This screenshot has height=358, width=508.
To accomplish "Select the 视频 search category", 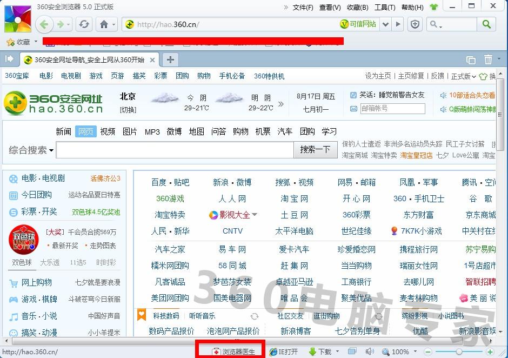I will click(108, 131).
